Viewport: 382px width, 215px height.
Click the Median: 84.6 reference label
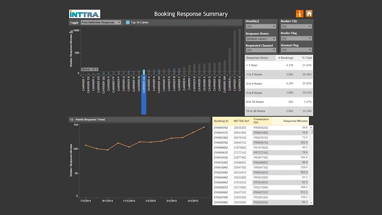click(89, 69)
